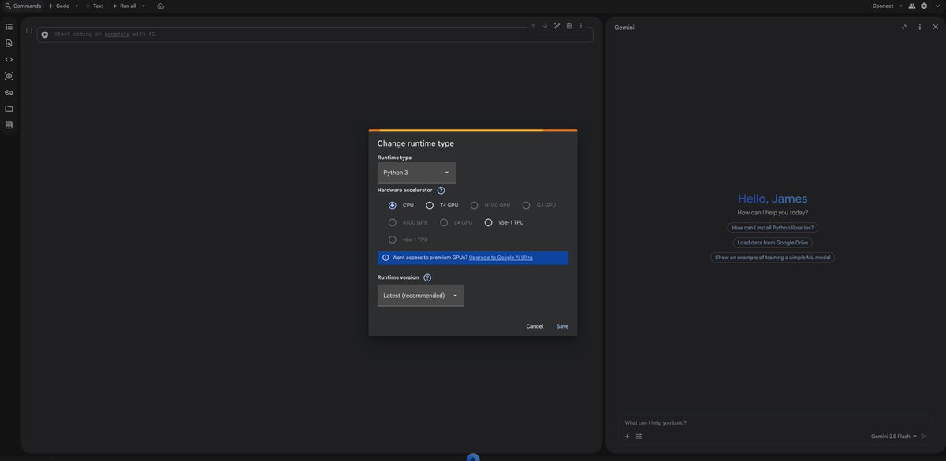Viewport: 946px width, 461px height.
Task: Follow the Upgrade to Google AI Ultra link
Action: coord(501,258)
